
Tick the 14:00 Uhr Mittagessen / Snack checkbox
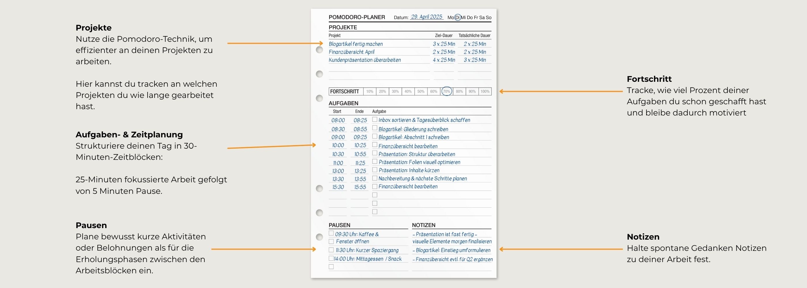(x=331, y=258)
